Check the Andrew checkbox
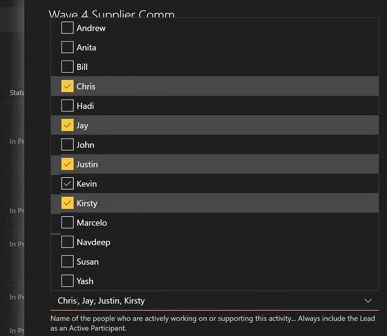 tap(67, 28)
